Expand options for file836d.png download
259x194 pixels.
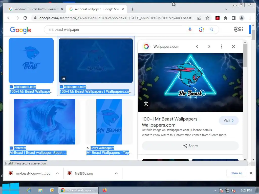click(116, 173)
